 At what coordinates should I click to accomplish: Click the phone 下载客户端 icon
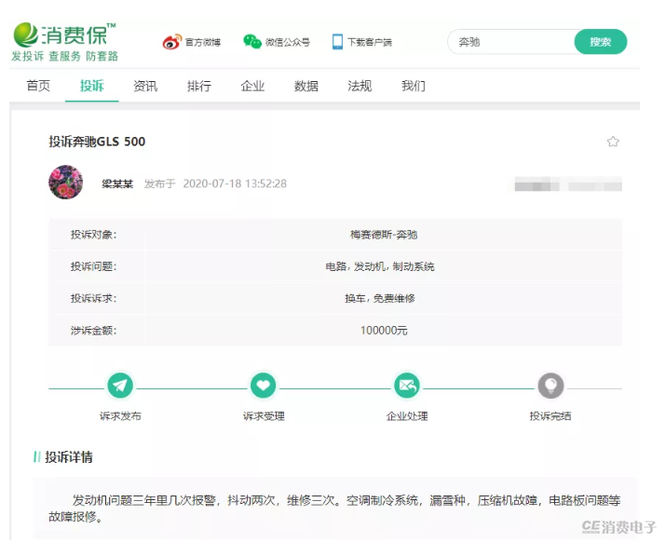click(x=337, y=42)
